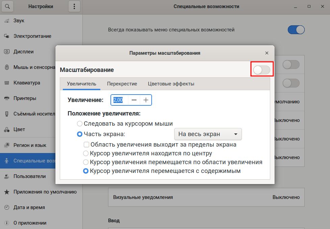Select the Принтеры printer icon
This screenshot has height=229, width=330.
7,98
